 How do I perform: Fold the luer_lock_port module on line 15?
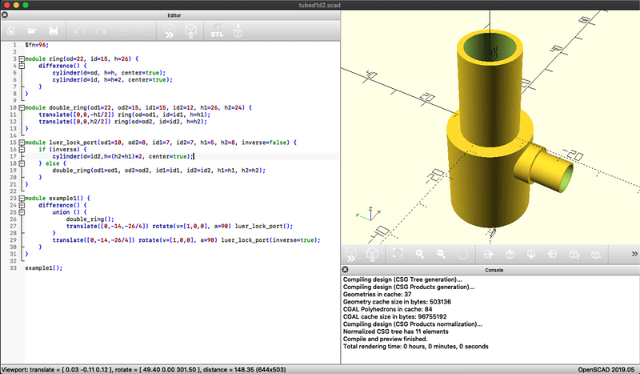(22, 143)
